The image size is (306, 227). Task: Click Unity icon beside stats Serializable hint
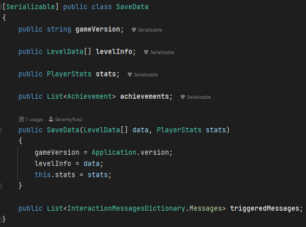click(130, 74)
